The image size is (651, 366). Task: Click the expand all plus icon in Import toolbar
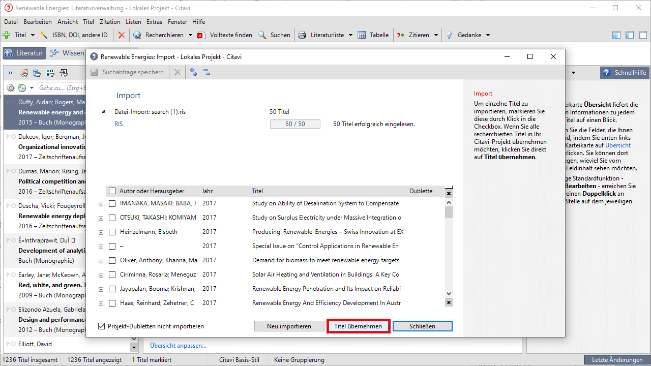coord(193,72)
